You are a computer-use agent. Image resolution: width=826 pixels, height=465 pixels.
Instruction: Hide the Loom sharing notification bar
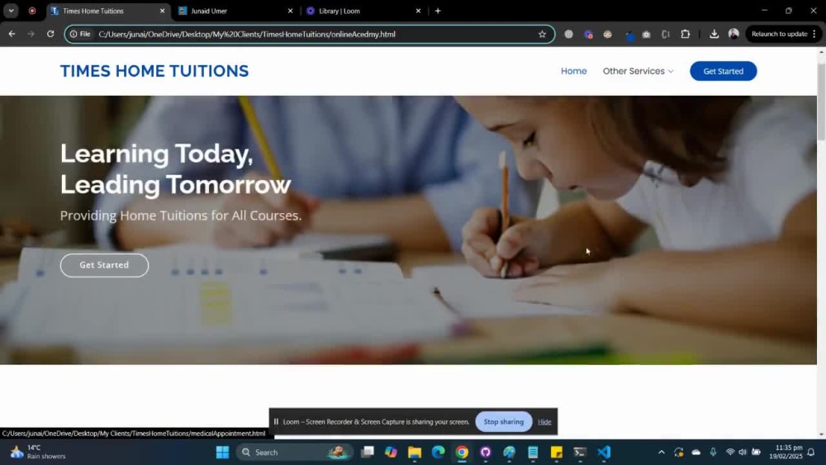[x=544, y=422]
